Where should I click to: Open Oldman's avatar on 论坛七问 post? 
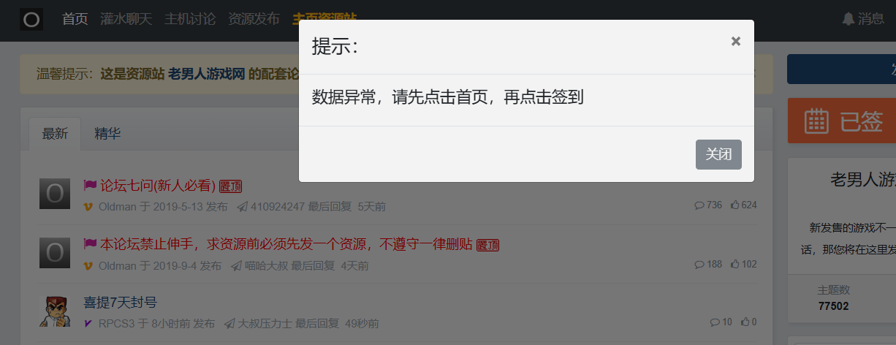point(54,194)
